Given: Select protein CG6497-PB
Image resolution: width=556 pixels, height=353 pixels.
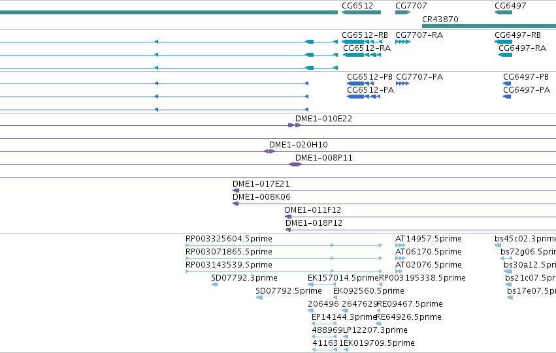Looking at the screenshot, I should pos(507,84).
